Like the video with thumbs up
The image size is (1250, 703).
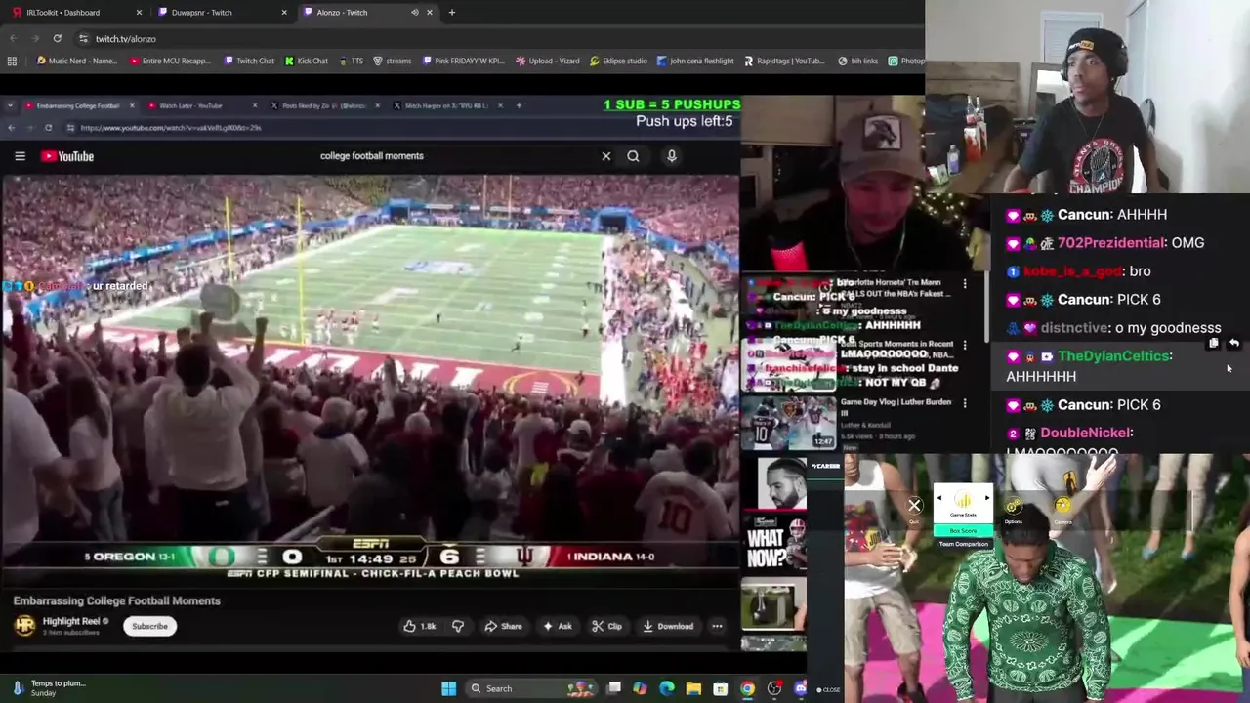coord(420,626)
